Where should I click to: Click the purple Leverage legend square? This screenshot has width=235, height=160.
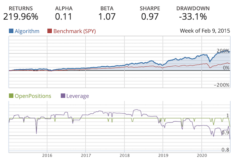coord(63,96)
